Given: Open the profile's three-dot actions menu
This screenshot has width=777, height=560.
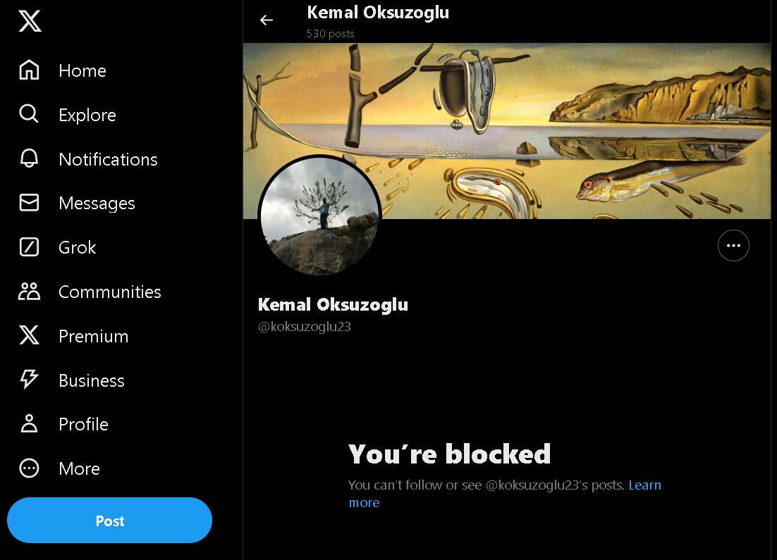Looking at the screenshot, I should point(733,245).
